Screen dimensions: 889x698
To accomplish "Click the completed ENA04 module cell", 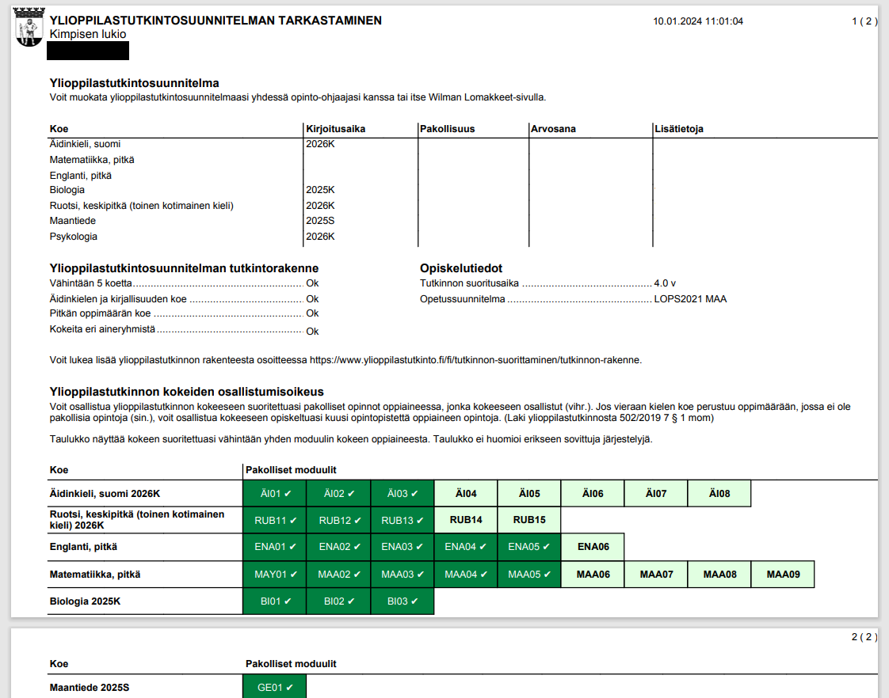I will click(x=466, y=547).
